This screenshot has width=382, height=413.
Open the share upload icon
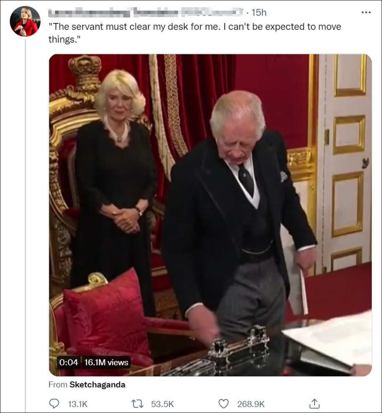314,403
